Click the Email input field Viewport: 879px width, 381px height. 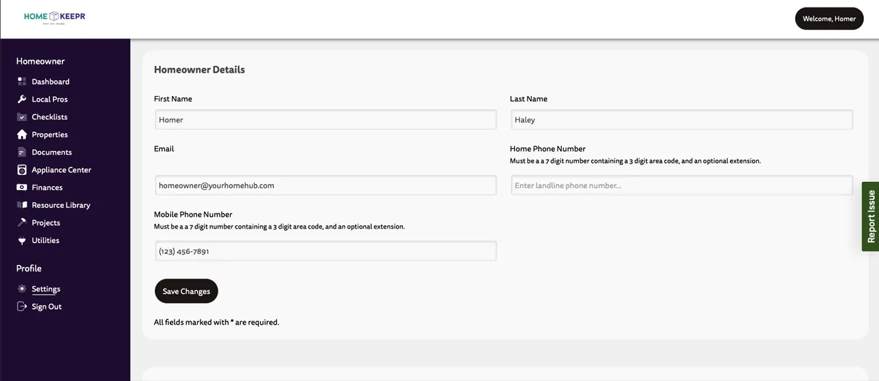326,185
